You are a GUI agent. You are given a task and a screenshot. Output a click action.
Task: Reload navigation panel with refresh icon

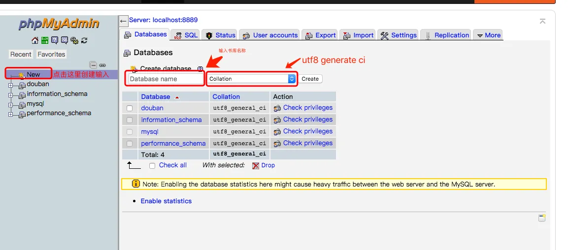pos(84,40)
